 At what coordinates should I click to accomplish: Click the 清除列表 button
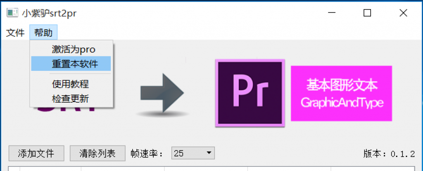tap(97, 153)
